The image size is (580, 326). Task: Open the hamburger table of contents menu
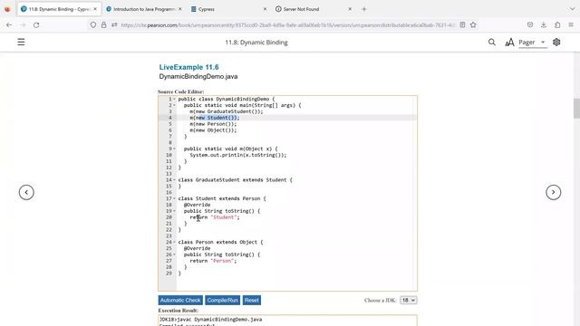(x=21, y=43)
